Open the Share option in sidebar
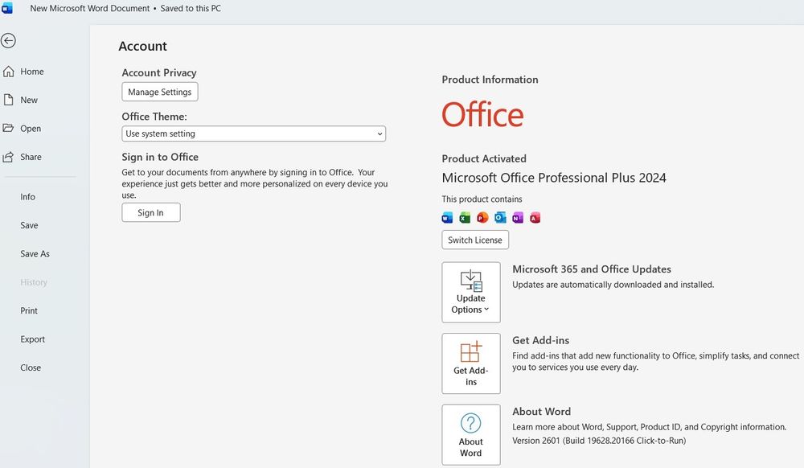The width and height of the screenshot is (804, 468). 31,158
